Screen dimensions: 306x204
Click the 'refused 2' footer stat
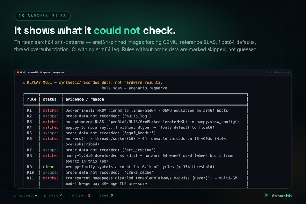[x=80, y=195]
